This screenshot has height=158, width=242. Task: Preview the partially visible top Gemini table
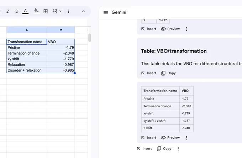pyautogui.click(x=170, y=29)
